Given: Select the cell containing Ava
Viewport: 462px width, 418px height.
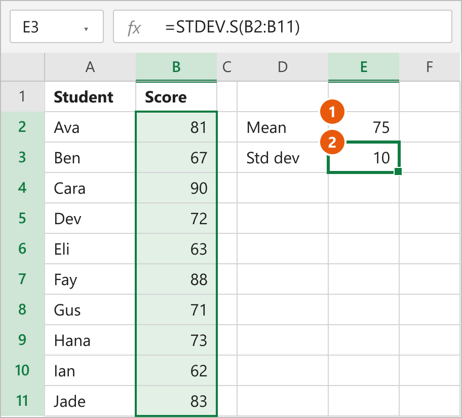Looking at the screenshot, I should tap(90, 127).
